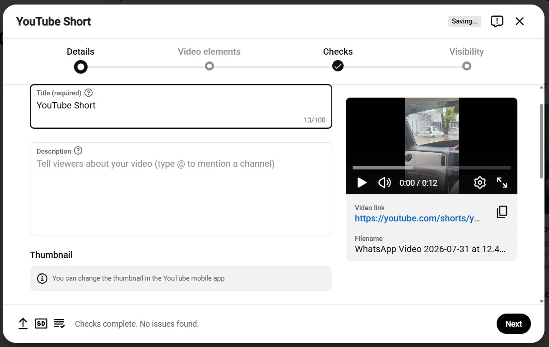
Task: Open the Send feedback icon
Action: point(497,21)
